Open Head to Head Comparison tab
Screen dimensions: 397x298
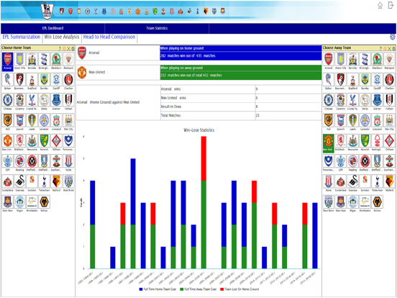[109, 37]
